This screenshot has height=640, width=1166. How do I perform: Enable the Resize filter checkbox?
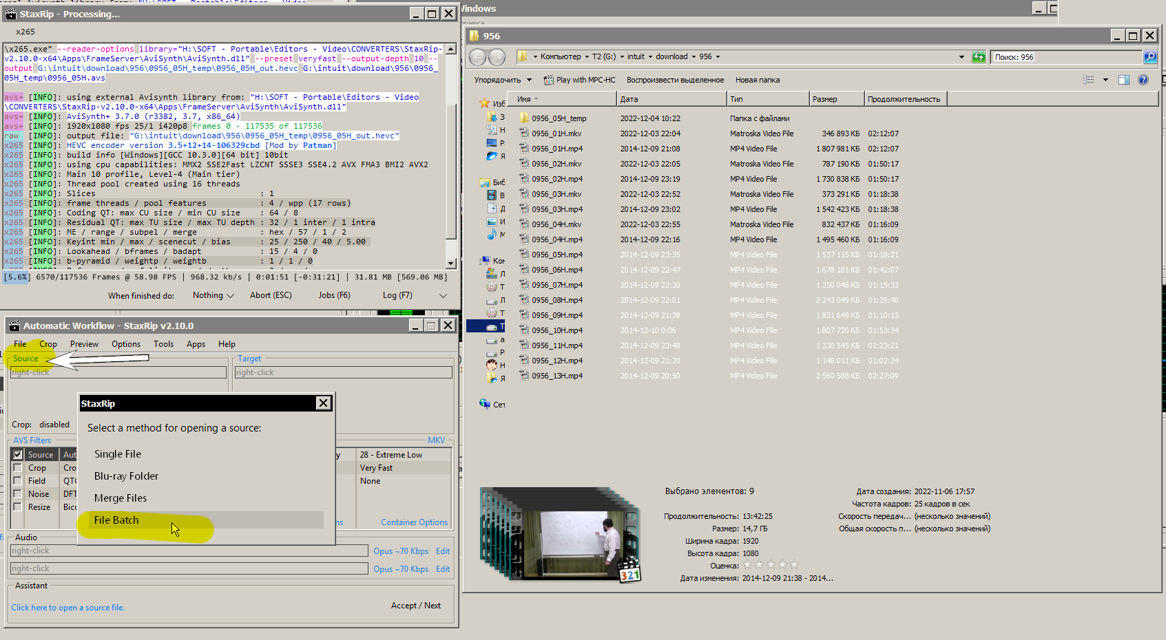tap(18, 507)
